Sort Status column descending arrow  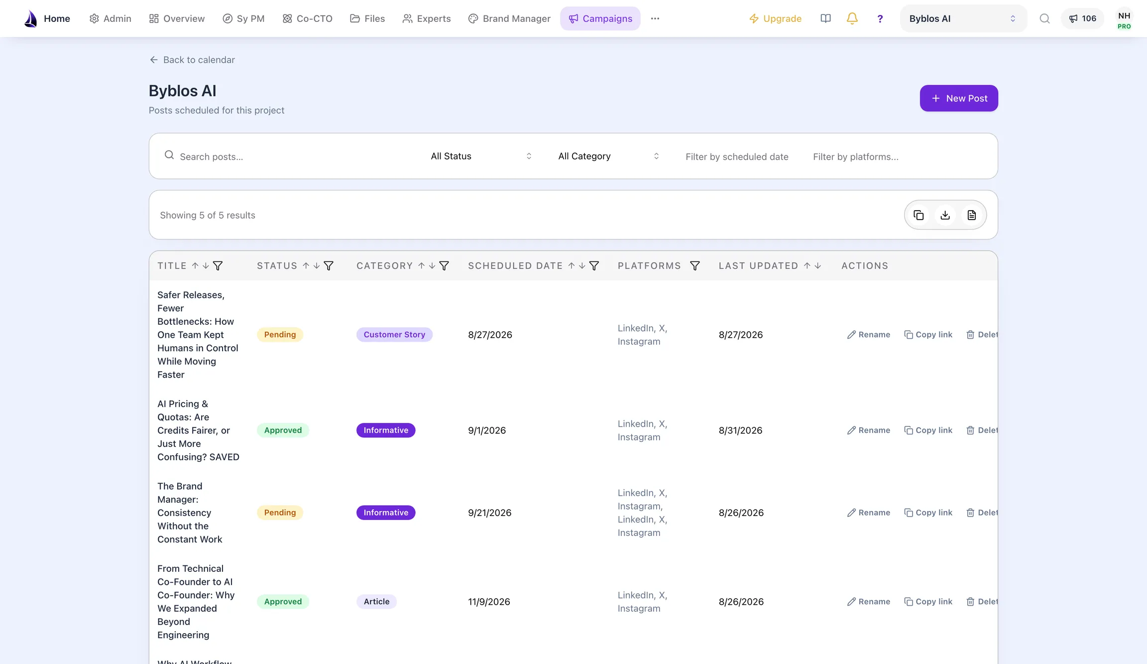click(317, 266)
